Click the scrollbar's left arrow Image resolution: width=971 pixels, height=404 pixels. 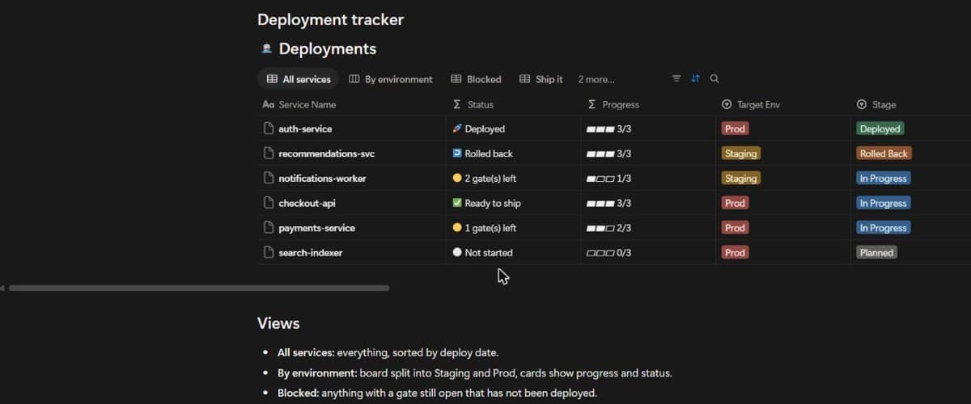click(x=2, y=288)
